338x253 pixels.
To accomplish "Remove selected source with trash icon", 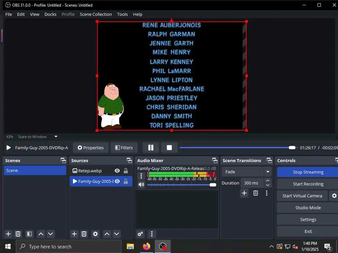I will tap(84, 234).
